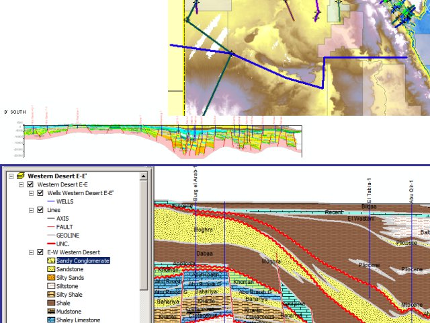Click the El Tabia-1 well label
Image resolution: width=430 pixels, height=323 pixels.
tap(369, 191)
